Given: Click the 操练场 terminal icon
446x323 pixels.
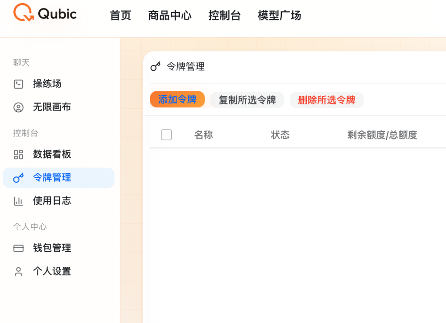Looking at the screenshot, I should tap(18, 84).
